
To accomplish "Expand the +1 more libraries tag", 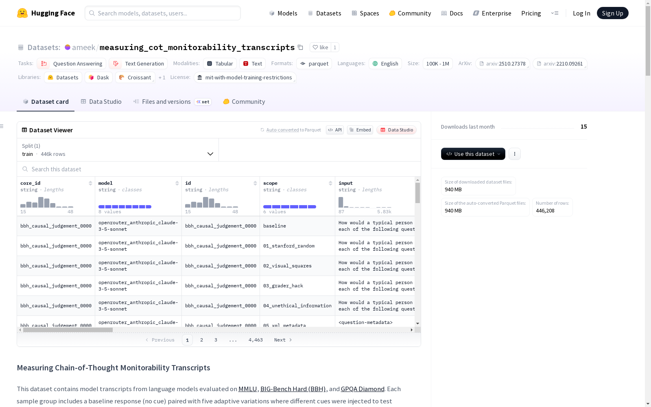I will pos(162,77).
